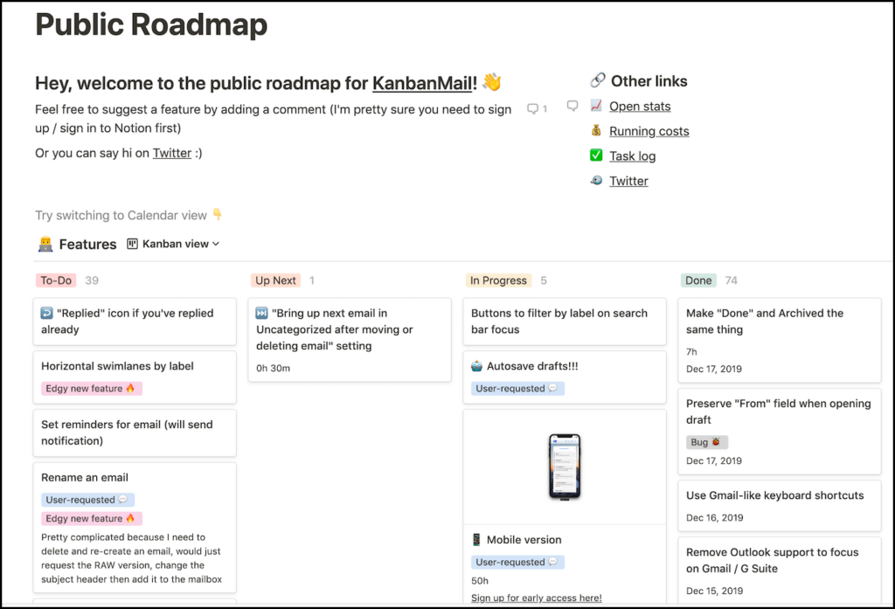Open the Mobile version phone thumbnail
The height and width of the screenshot is (609, 895).
click(x=565, y=467)
